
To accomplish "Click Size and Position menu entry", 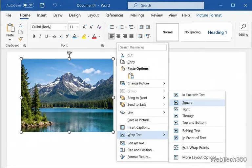I will (x=142, y=150).
